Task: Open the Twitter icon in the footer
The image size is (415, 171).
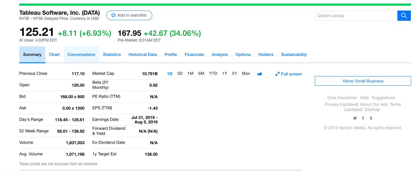Action: (x=355, y=118)
